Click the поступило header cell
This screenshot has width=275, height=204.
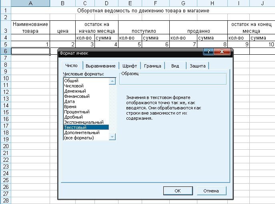pyautogui.click(x=144, y=27)
